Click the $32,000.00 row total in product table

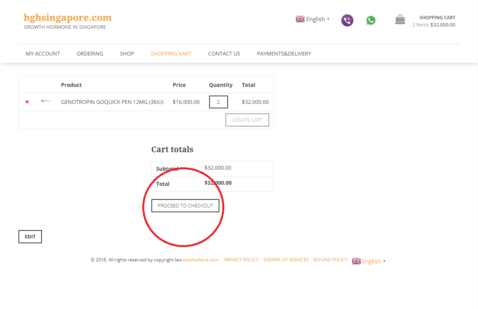point(255,102)
